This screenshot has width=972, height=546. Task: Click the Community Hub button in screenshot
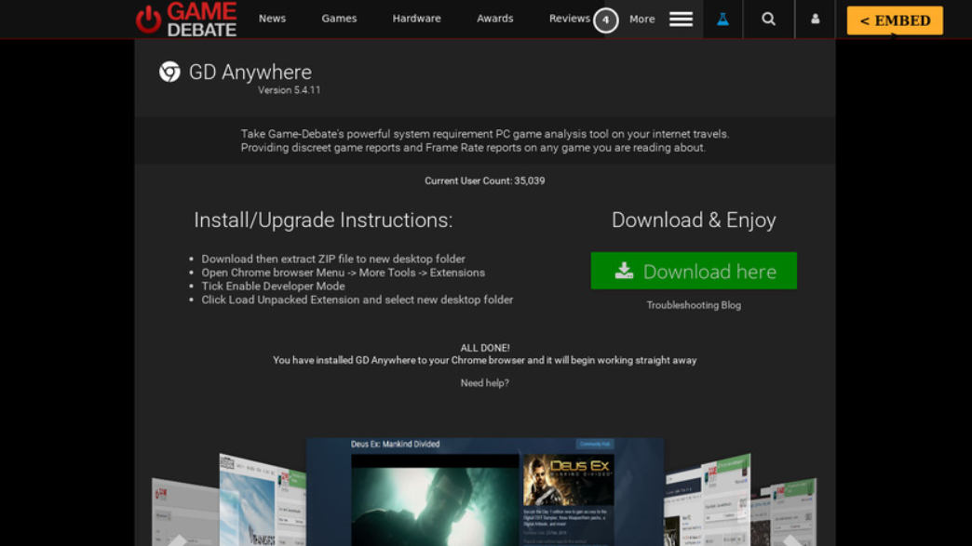[595, 444]
